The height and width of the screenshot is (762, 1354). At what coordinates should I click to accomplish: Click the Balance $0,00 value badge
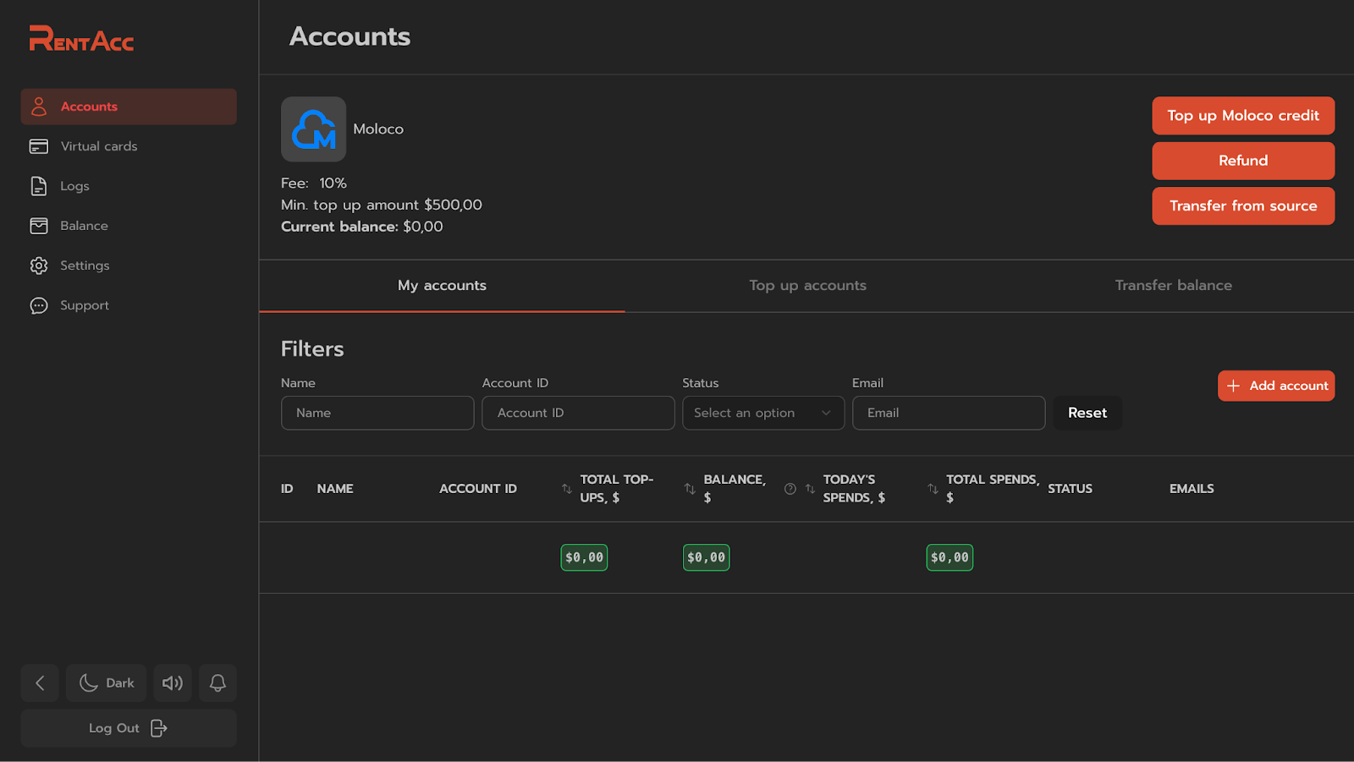pyautogui.click(x=707, y=557)
